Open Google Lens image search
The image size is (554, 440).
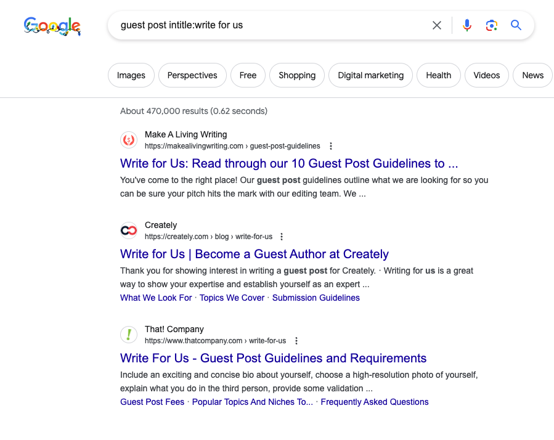coord(491,25)
